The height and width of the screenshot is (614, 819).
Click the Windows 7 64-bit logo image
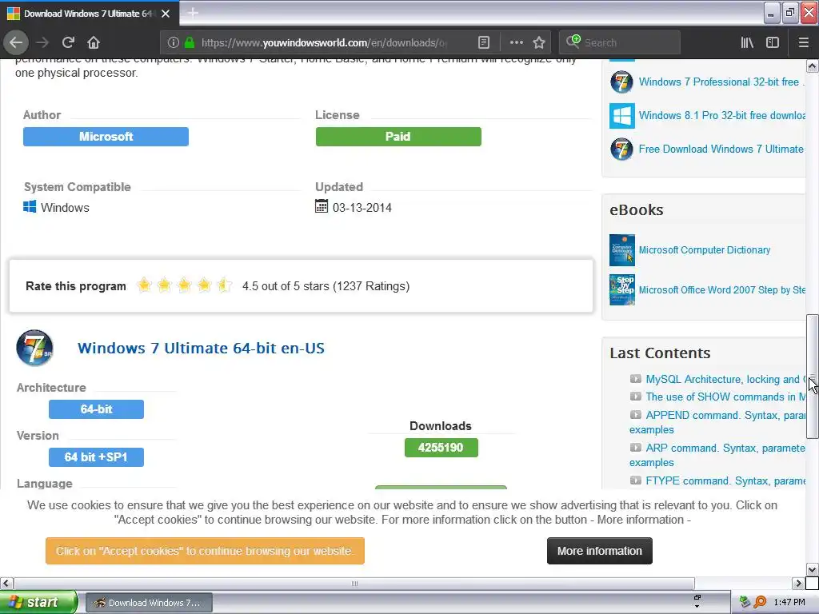34,348
